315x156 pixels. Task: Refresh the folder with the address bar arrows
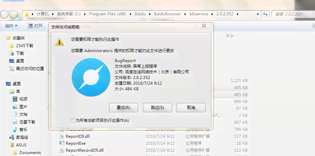point(265,14)
